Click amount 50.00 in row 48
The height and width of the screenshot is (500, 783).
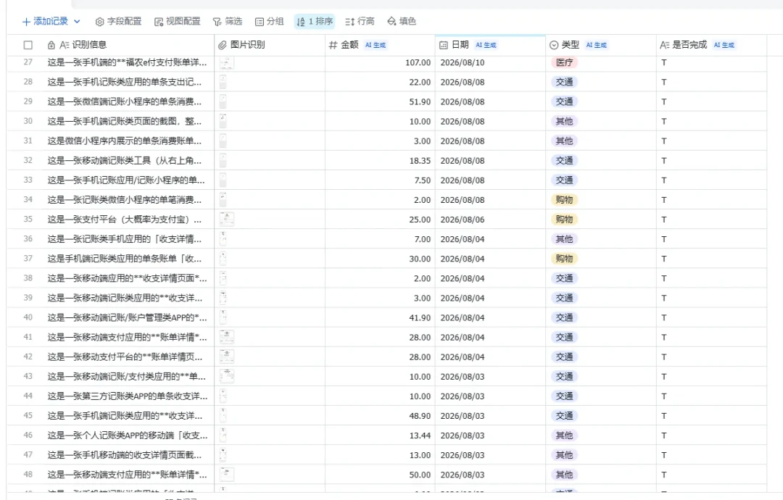pos(380,474)
